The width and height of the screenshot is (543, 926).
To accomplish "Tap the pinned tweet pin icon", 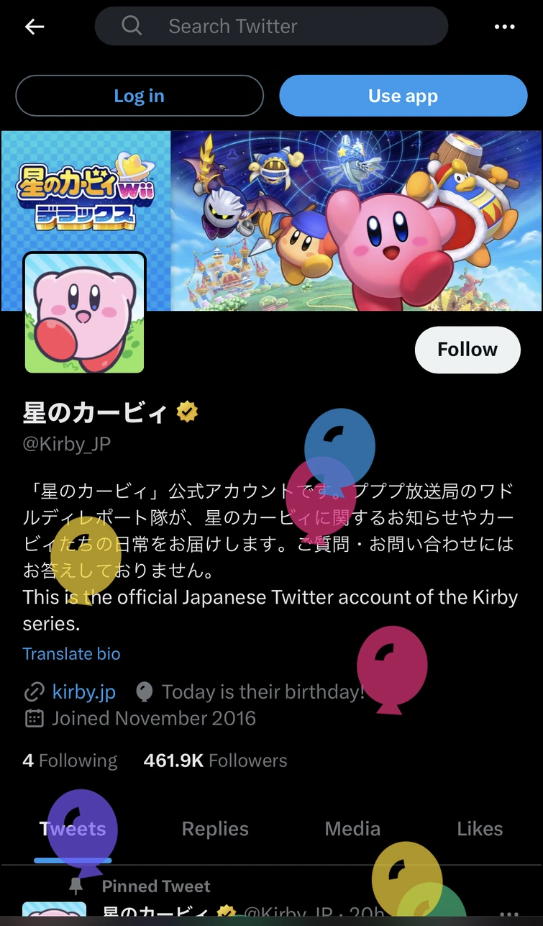I will (x=76, y=886).
